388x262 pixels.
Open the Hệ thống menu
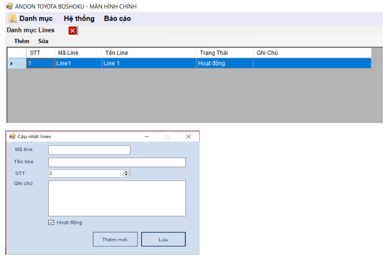click(x=79, y=19)
